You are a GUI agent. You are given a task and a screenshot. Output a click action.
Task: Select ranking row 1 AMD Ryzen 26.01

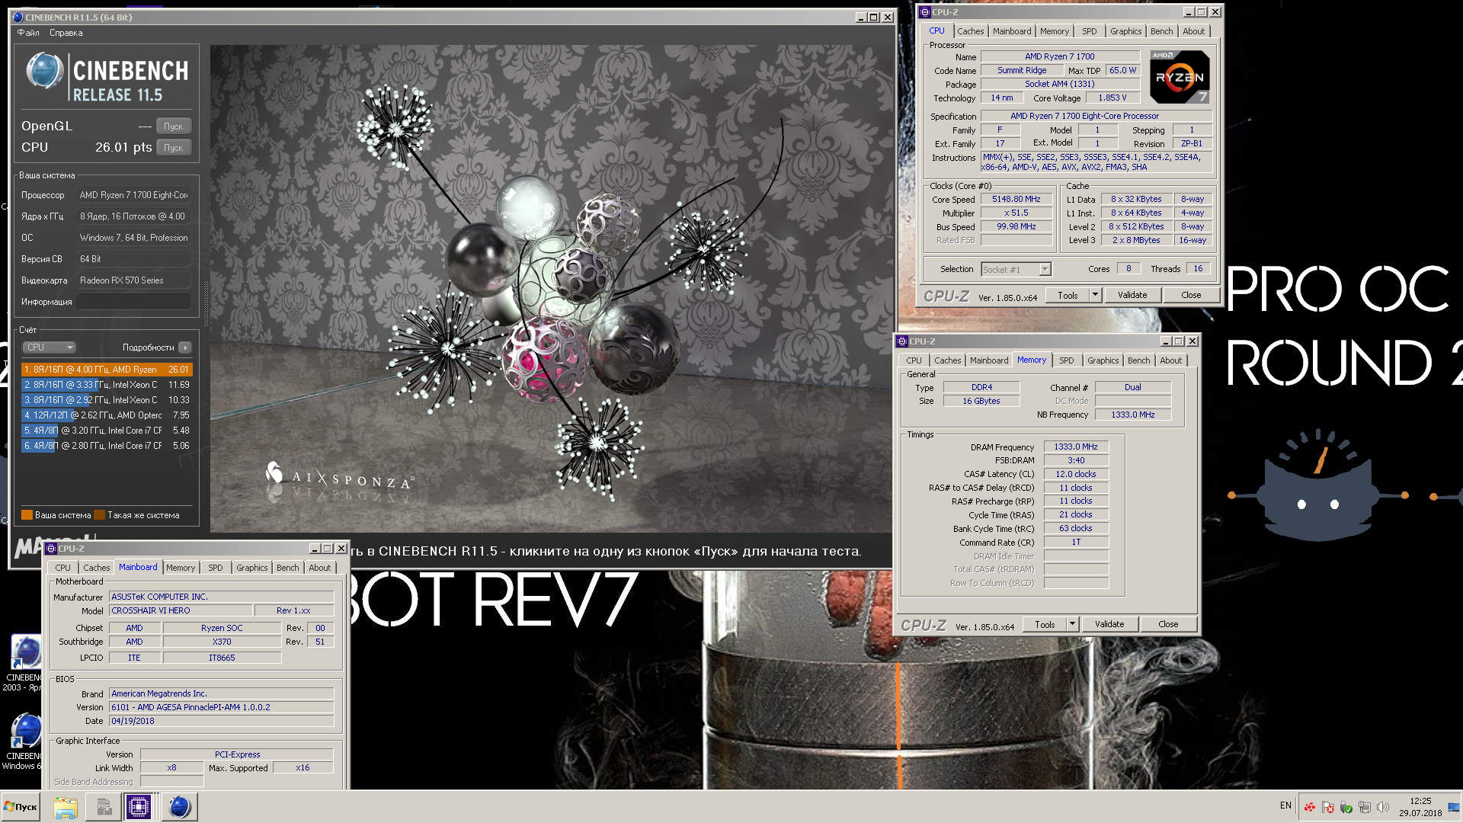pyautogui.click(x=107, y=370)
